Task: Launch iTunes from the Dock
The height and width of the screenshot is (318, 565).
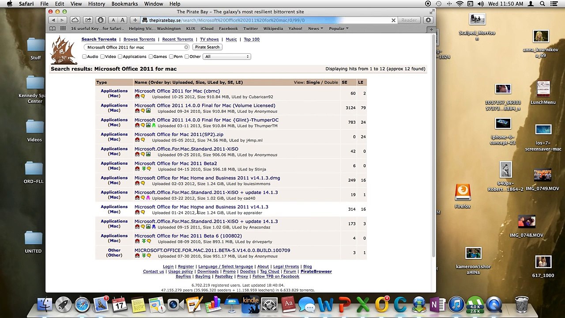Action: [x=456, y=304]
